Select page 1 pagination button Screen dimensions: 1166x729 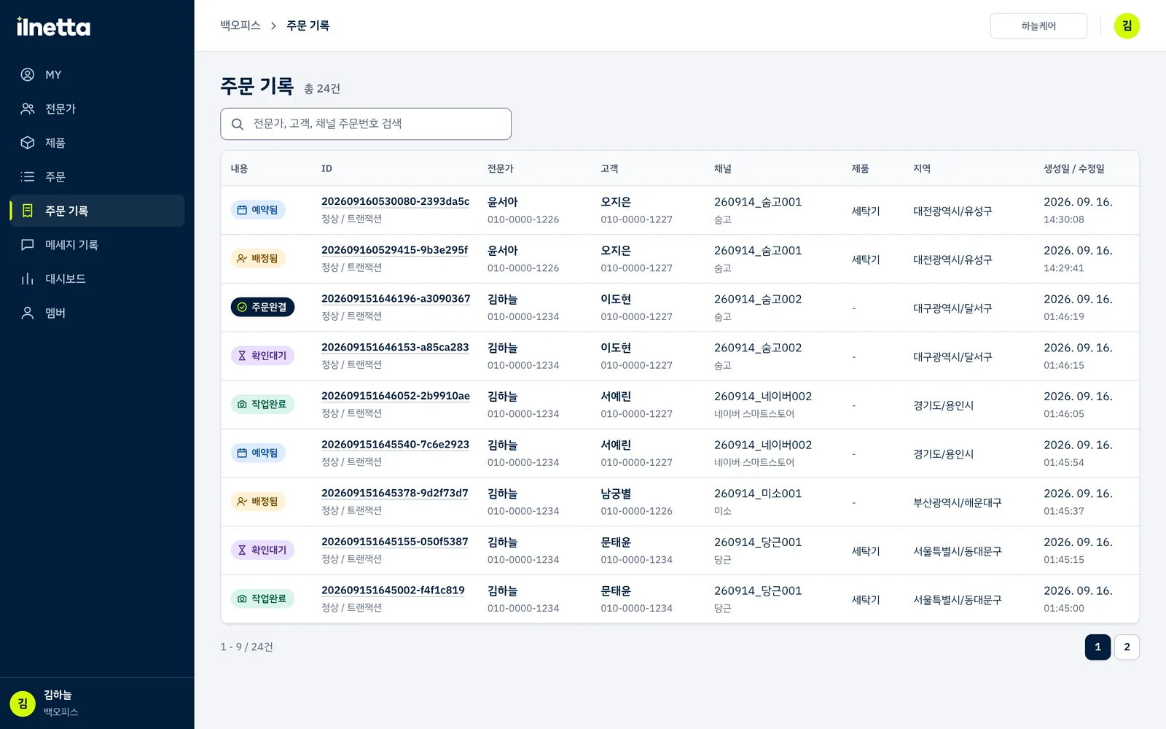[x=1097, y=647]
